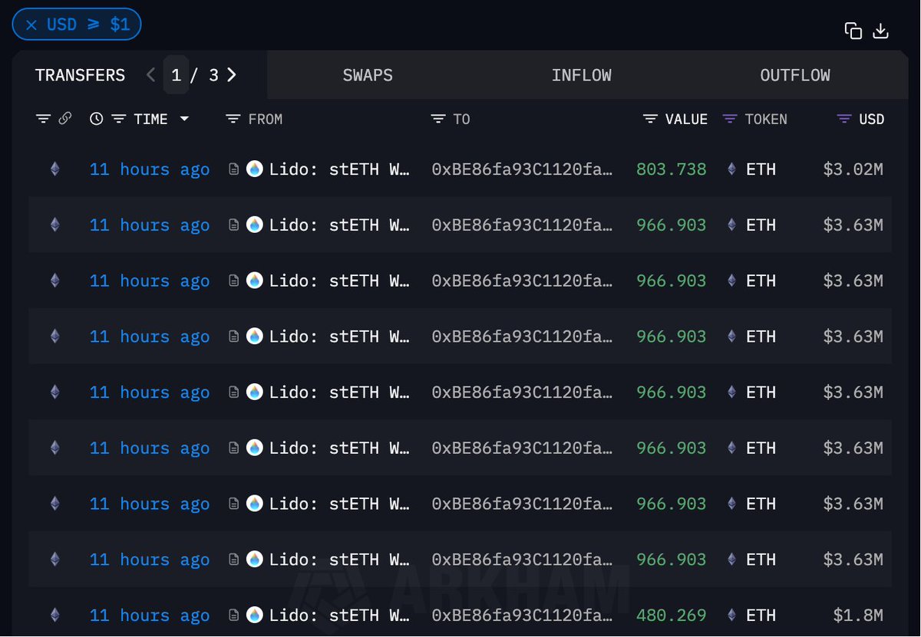Image resolution: width=921 pixels, height=637 pixels.
Task: Click the Ethereum chain icon in the 480.269 row
Action: pos(54,616)
